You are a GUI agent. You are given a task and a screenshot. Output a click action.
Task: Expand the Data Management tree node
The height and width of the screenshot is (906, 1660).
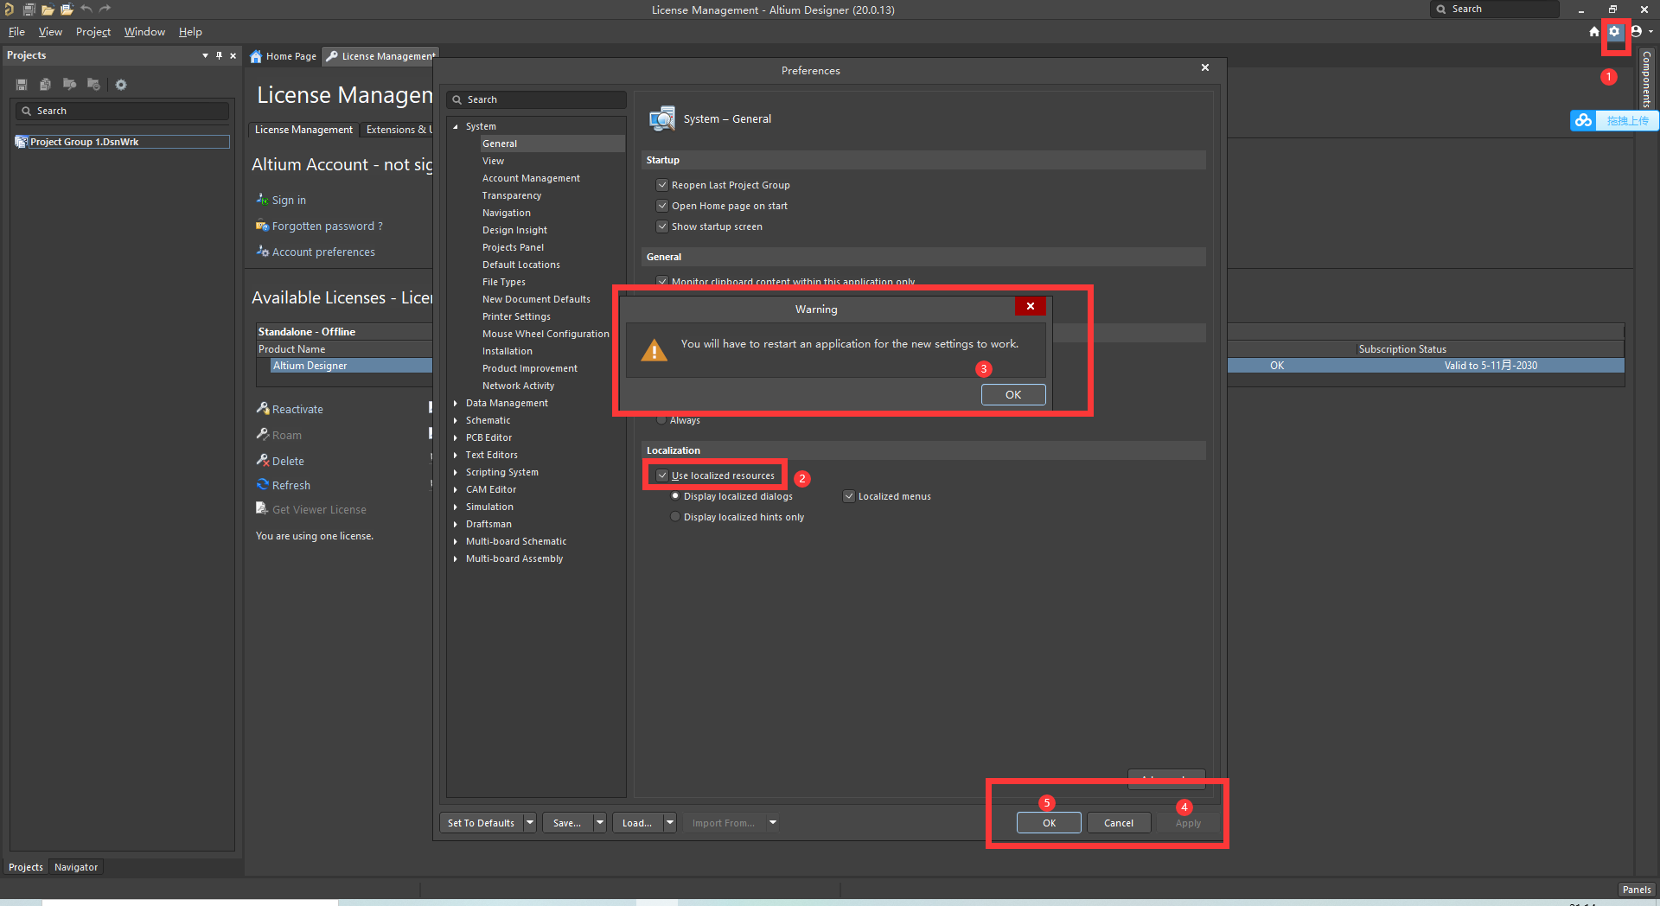pyautogui.click(x=456, y=403)
